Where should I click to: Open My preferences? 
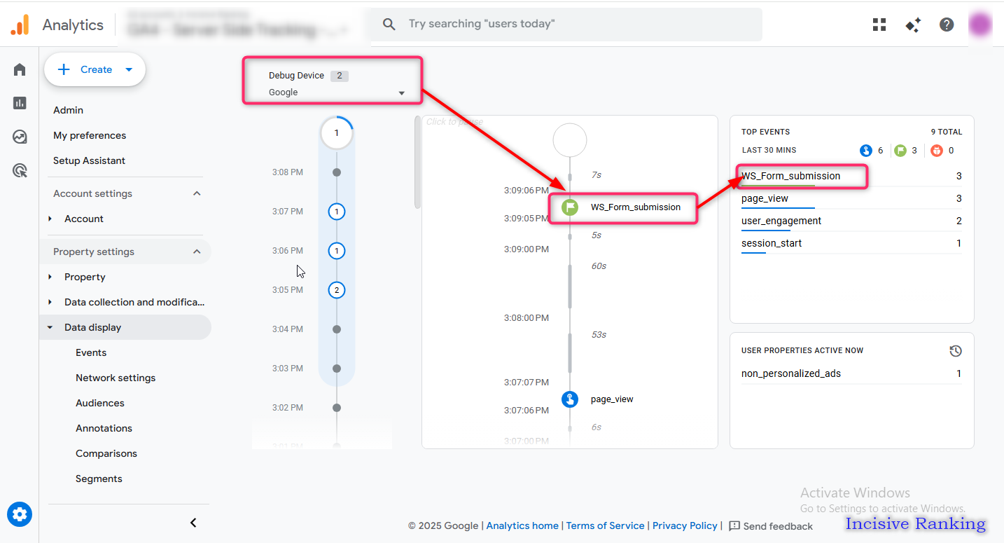pos(90,135)
